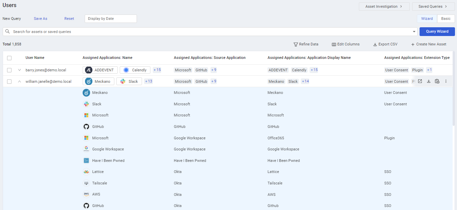The width and height of the screenshot is (457, 210).
Task: Click the Calendly app chip in barry.jones row
Action: pos(135,70)
